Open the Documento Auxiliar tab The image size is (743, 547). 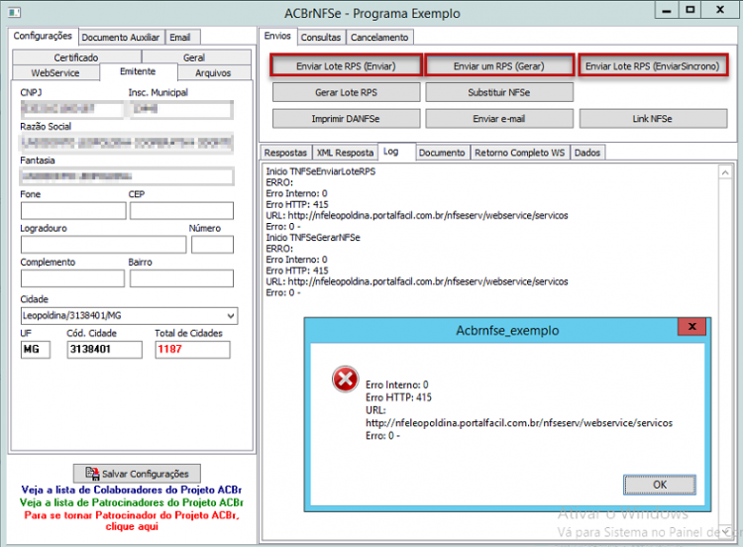click(121, 38)
